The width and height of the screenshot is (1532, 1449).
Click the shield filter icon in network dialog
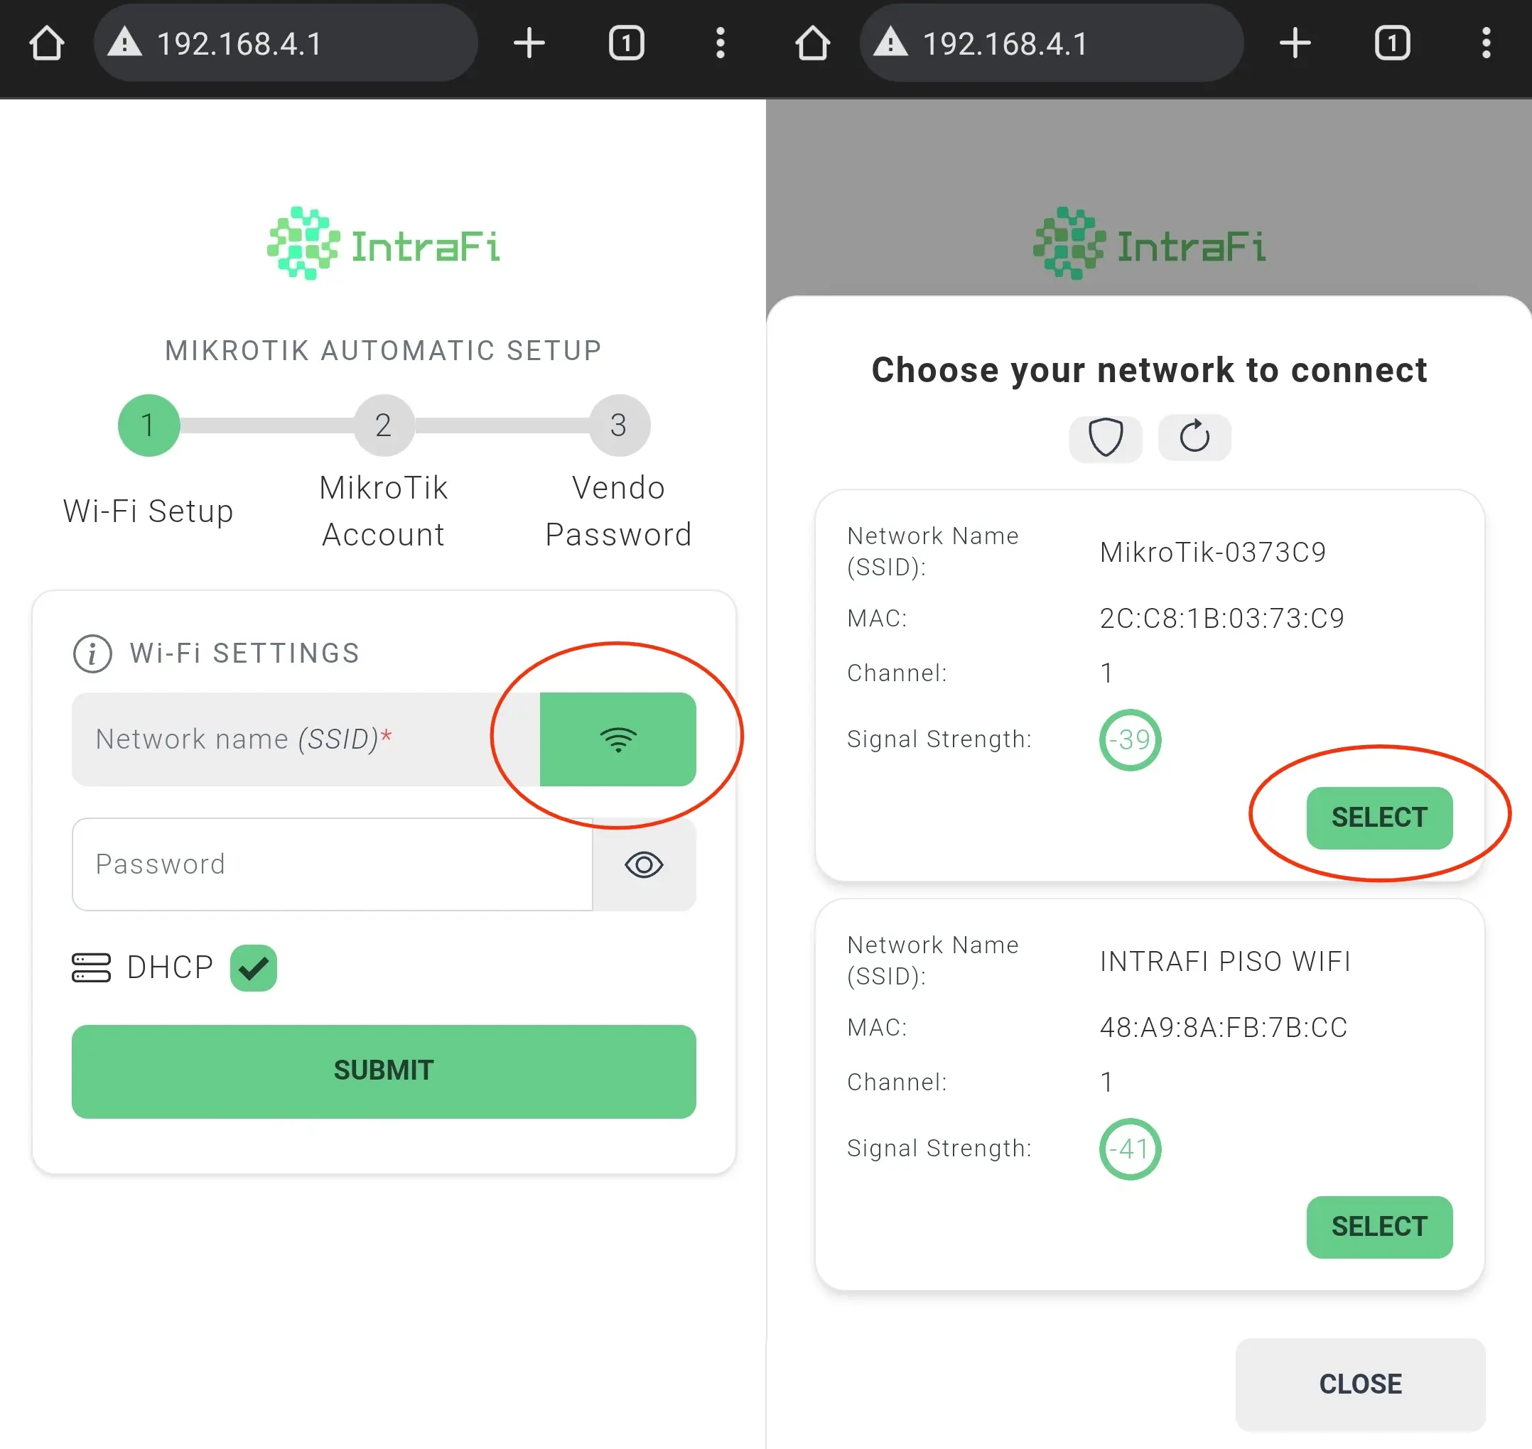pos(1106,438)
